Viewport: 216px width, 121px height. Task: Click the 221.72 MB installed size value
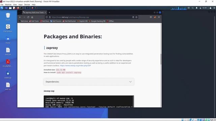[x=61, y=70]
